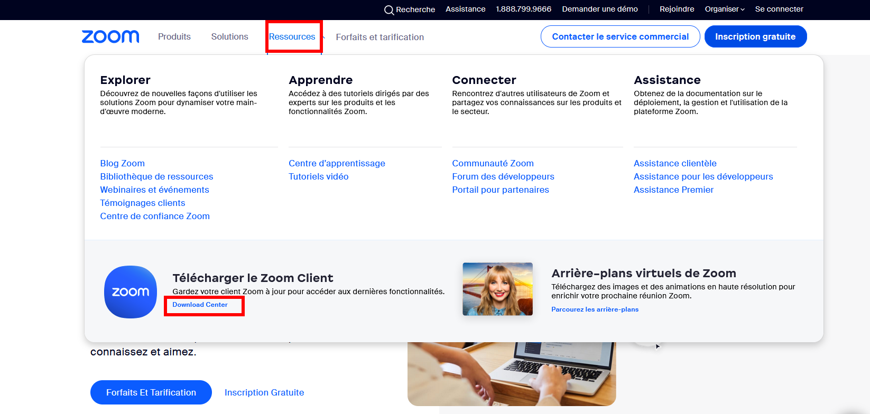Click the Zoom logo in header
This screenshot has height=414, width=870.
click(110, 36)
